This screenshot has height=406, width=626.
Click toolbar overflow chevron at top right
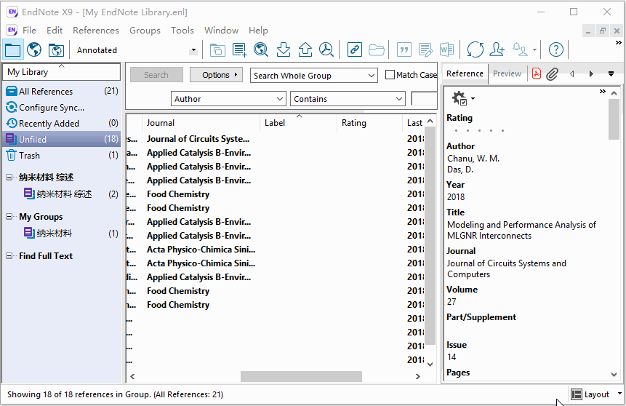[619, 43]
